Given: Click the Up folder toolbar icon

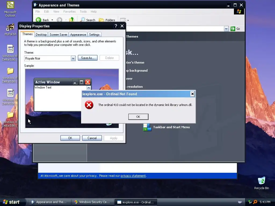Looking at the screenshot, I should 71,20.
